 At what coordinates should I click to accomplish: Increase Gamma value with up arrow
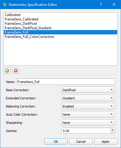113,130
